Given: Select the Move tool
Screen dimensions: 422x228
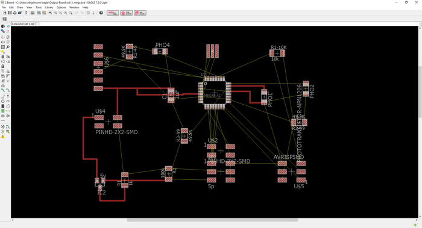Looking at the screenshot, I should tap(3, 37).
